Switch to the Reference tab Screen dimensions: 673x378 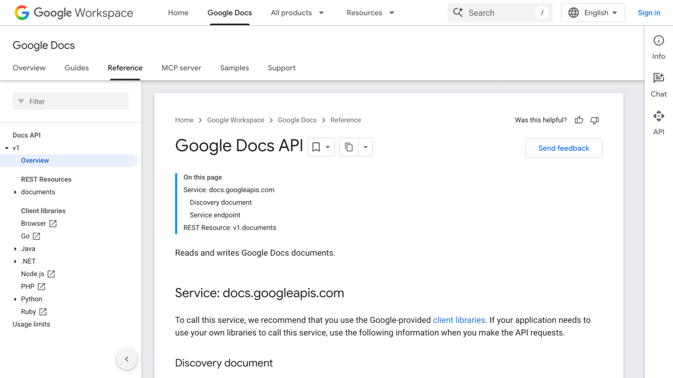tap(125, 68)
